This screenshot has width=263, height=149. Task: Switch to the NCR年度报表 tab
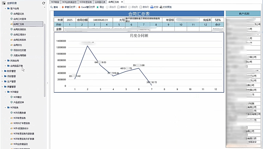click(86, 2)
